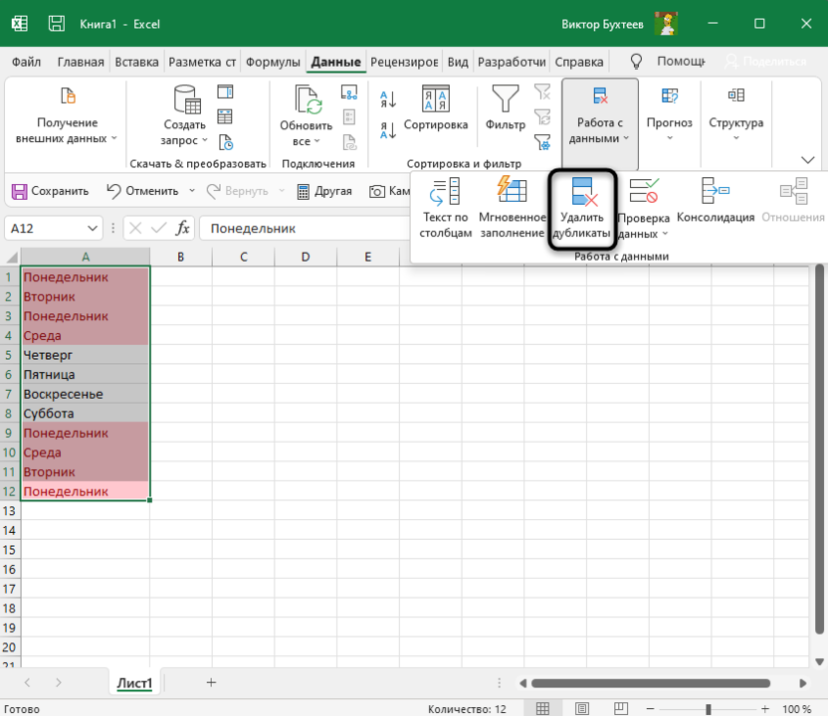Click the Save (Сохранить) button
This screenshot has height=716, width=828.
tap(50, 191)
